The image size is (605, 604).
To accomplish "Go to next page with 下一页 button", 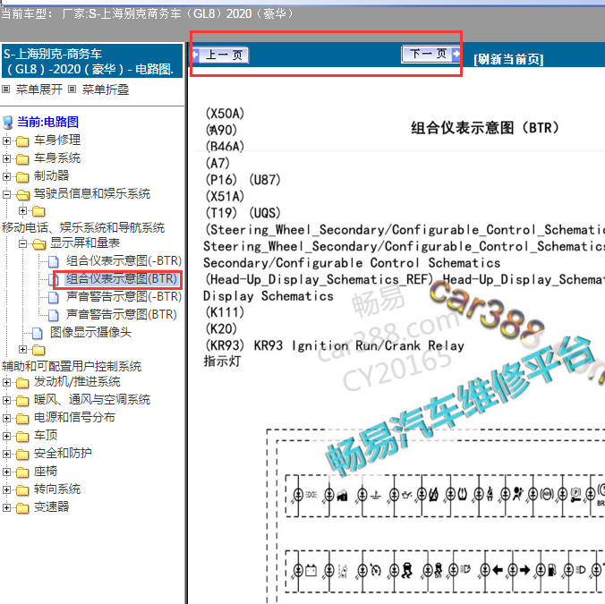I will pyautogui.click(x=431, y=54).
